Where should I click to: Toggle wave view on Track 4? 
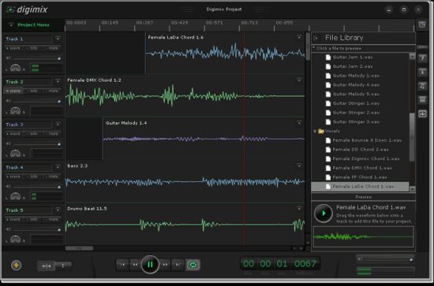tap(13, 176)
